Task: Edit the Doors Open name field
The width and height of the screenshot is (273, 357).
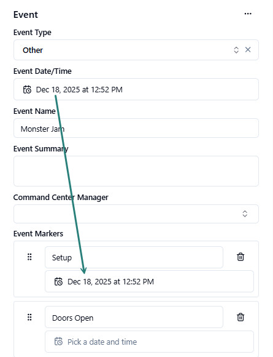Action: click(134, 317)
